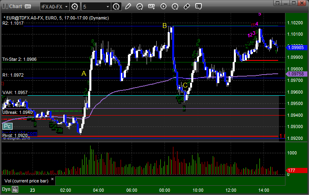Close the Vol study tab
Image resolution: width=309 pixels, height=195 pixels.
click(x=52, y=179)
